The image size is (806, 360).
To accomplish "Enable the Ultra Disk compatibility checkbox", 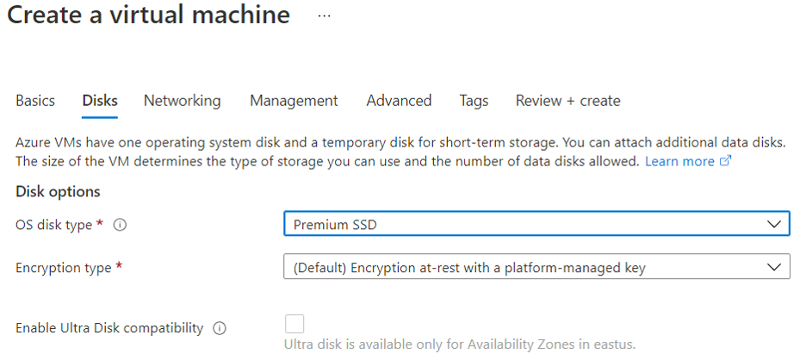I will (x=294, y=324).
